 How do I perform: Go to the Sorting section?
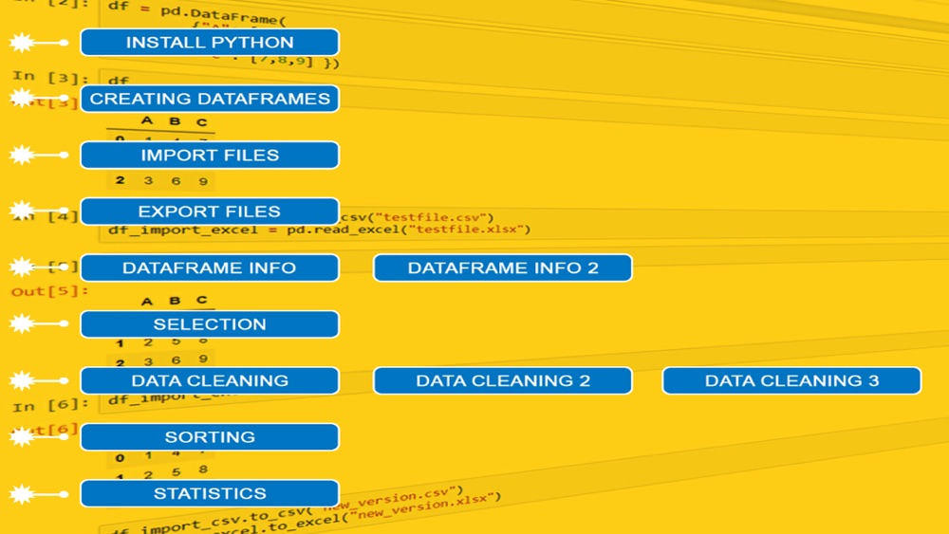point(210,436)
